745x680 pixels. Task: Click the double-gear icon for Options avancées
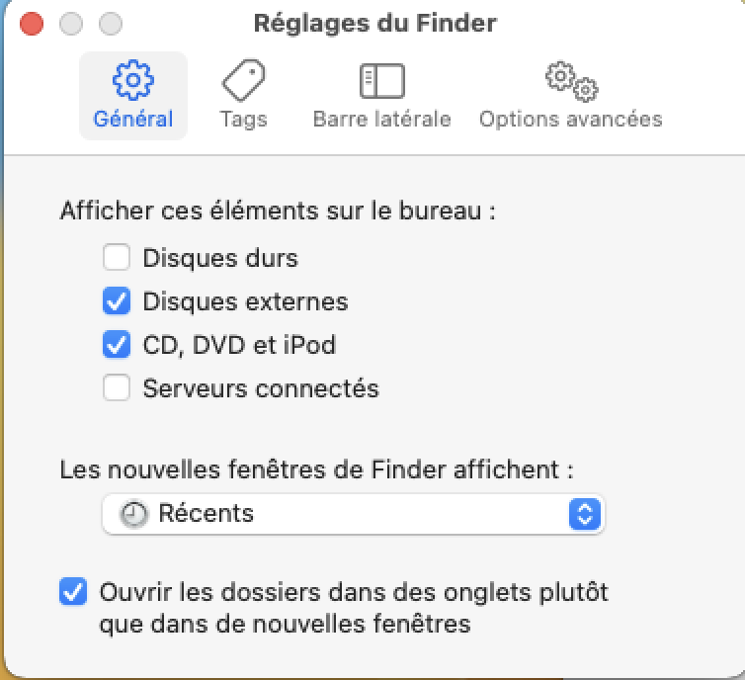(571, 81)
